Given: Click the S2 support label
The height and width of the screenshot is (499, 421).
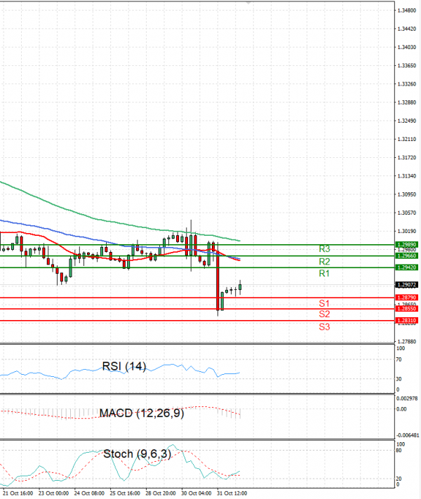Looking at the screenshot, I should click(324, 314).
